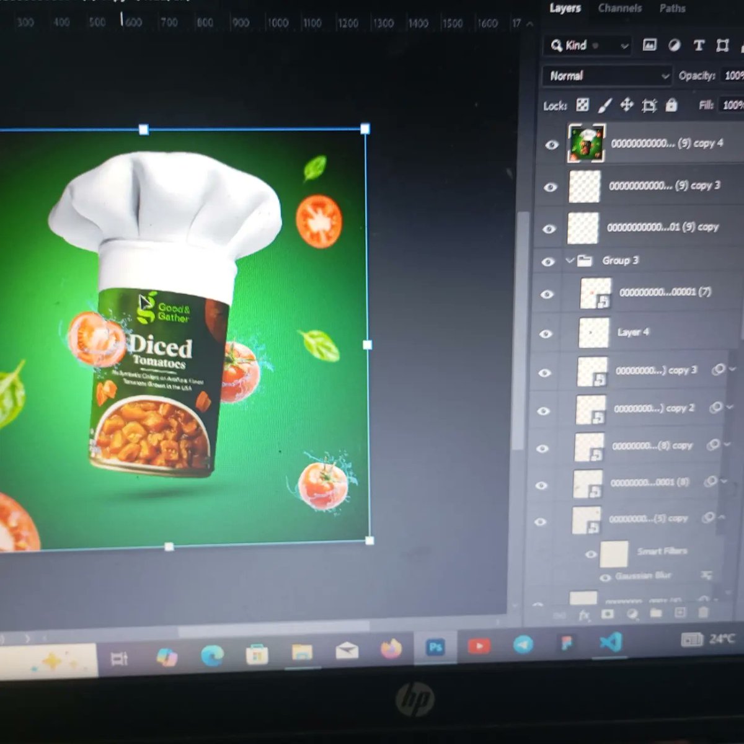744x744 pixels.
Task: Create a new group with the folder icon
Action: (x=656, y=614)
